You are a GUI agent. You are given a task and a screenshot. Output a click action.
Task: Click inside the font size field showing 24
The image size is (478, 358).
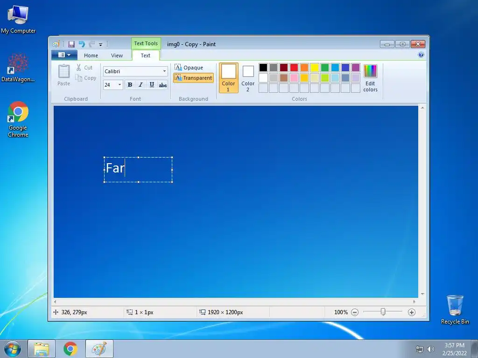point(110,85)
